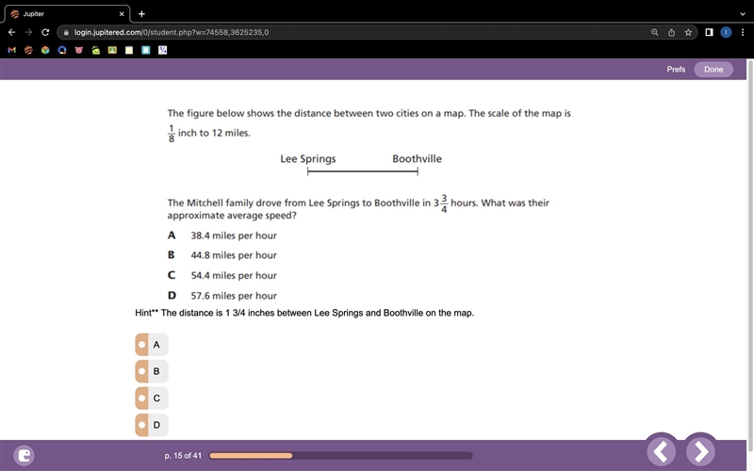Close the Jupiter browser tab
Image resolution: width=754 pixels, height=471 pixels.
click(122, 14)
